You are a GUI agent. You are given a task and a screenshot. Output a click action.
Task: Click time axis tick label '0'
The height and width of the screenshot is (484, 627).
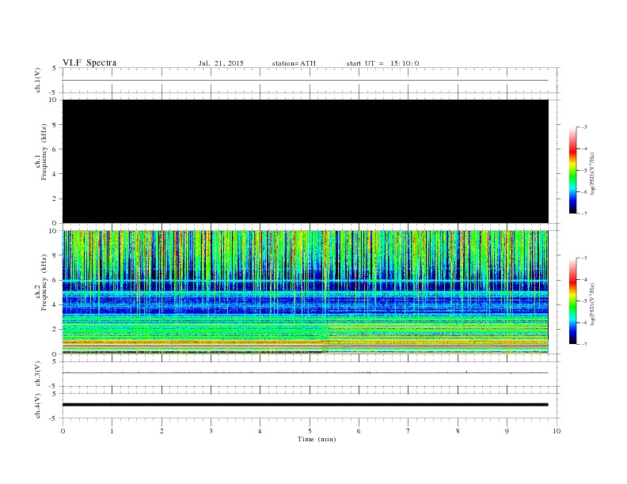coord(63,431)
